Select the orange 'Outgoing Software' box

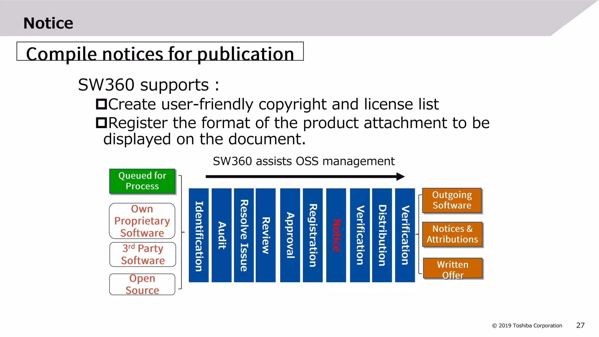click(x=452, y=200)
